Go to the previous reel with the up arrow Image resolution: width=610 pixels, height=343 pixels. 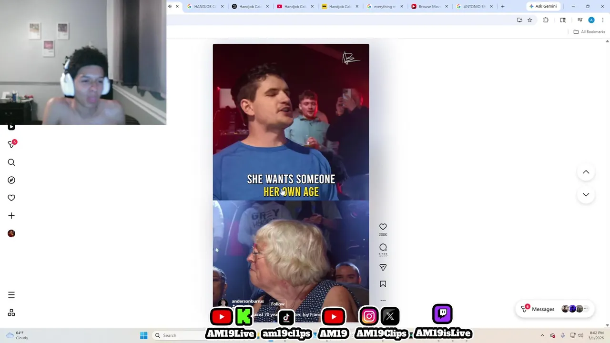tap(586, 172)
